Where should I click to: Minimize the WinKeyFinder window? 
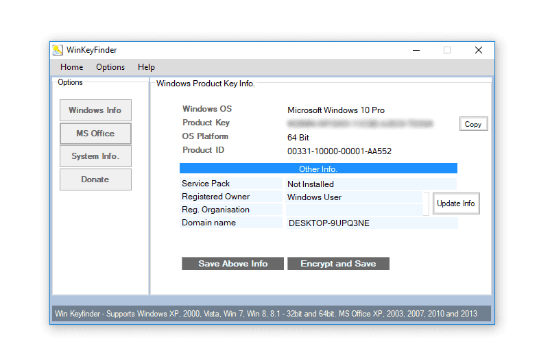tap(416, 50)
